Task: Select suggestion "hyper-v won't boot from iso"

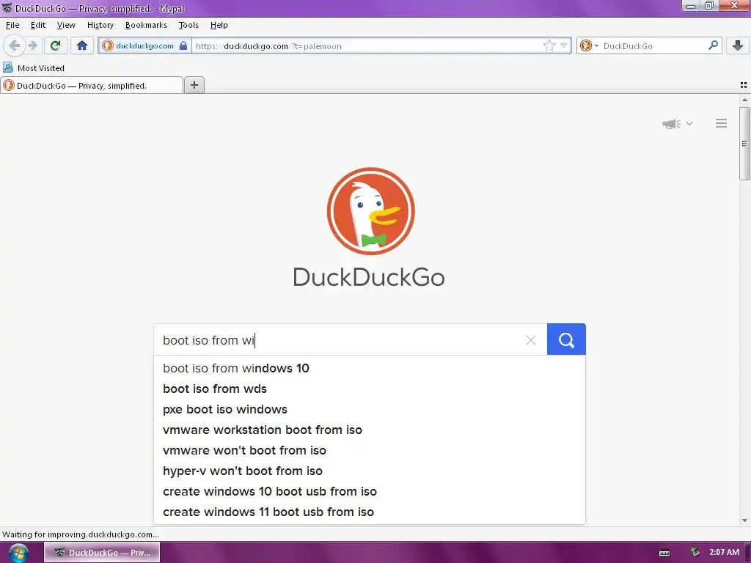Action: [370, 471]
